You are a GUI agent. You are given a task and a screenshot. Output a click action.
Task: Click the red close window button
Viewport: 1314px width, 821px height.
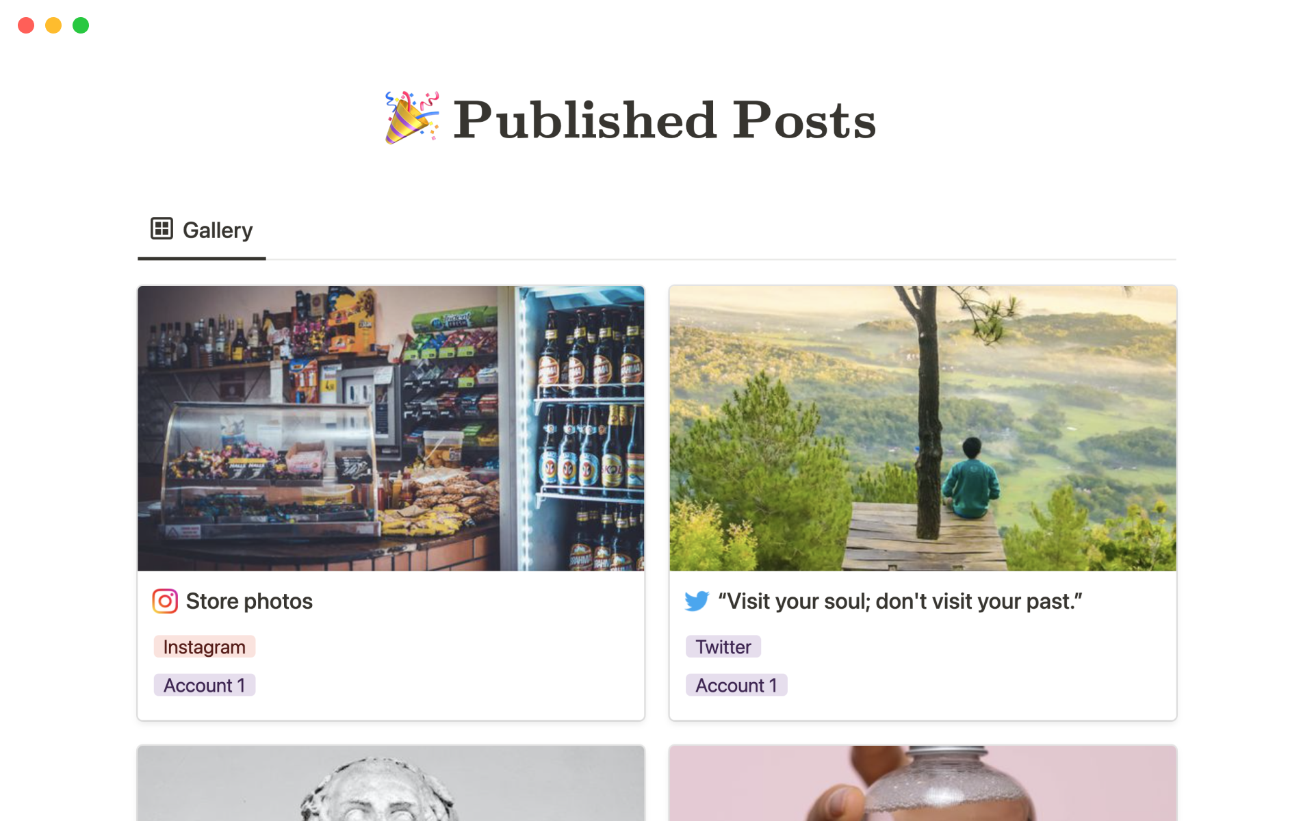point(26,25)
